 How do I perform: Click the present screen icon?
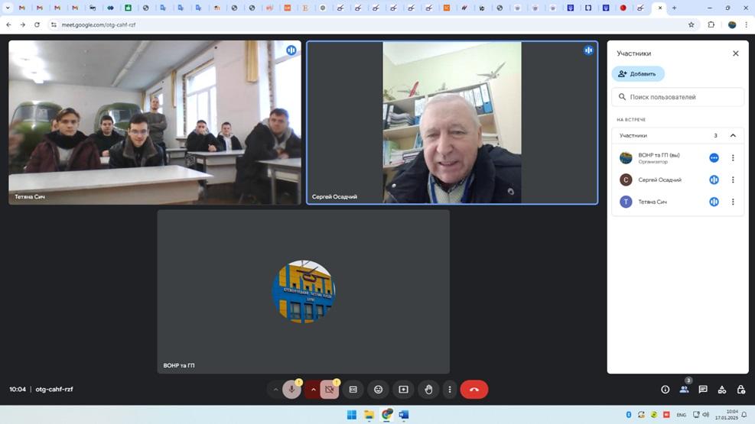coord(403,390)
